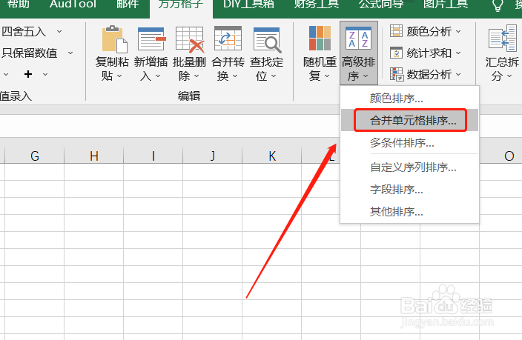Open the dropdown arrow beside the plus sign
This screenshot has width=522, height=340.
point(45,74)
